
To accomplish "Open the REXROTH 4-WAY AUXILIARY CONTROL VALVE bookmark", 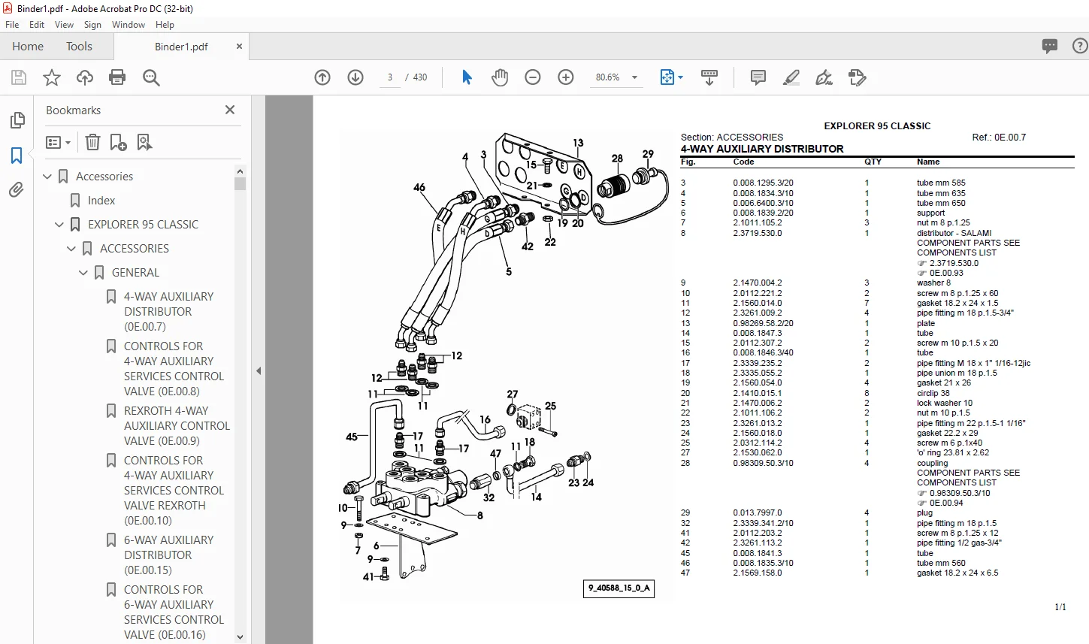I will 177,426.
